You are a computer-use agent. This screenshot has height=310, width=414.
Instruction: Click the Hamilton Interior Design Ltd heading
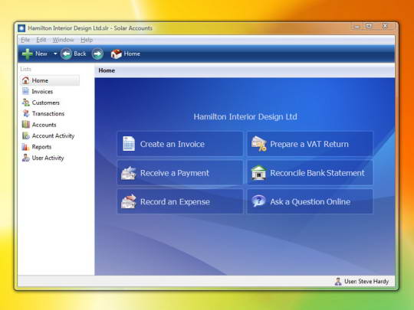click(x=245, y=117)
